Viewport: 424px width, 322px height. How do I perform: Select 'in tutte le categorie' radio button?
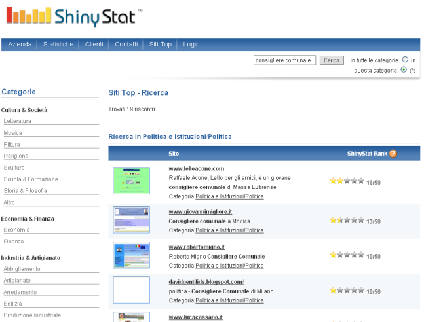[x=405, y=60]
